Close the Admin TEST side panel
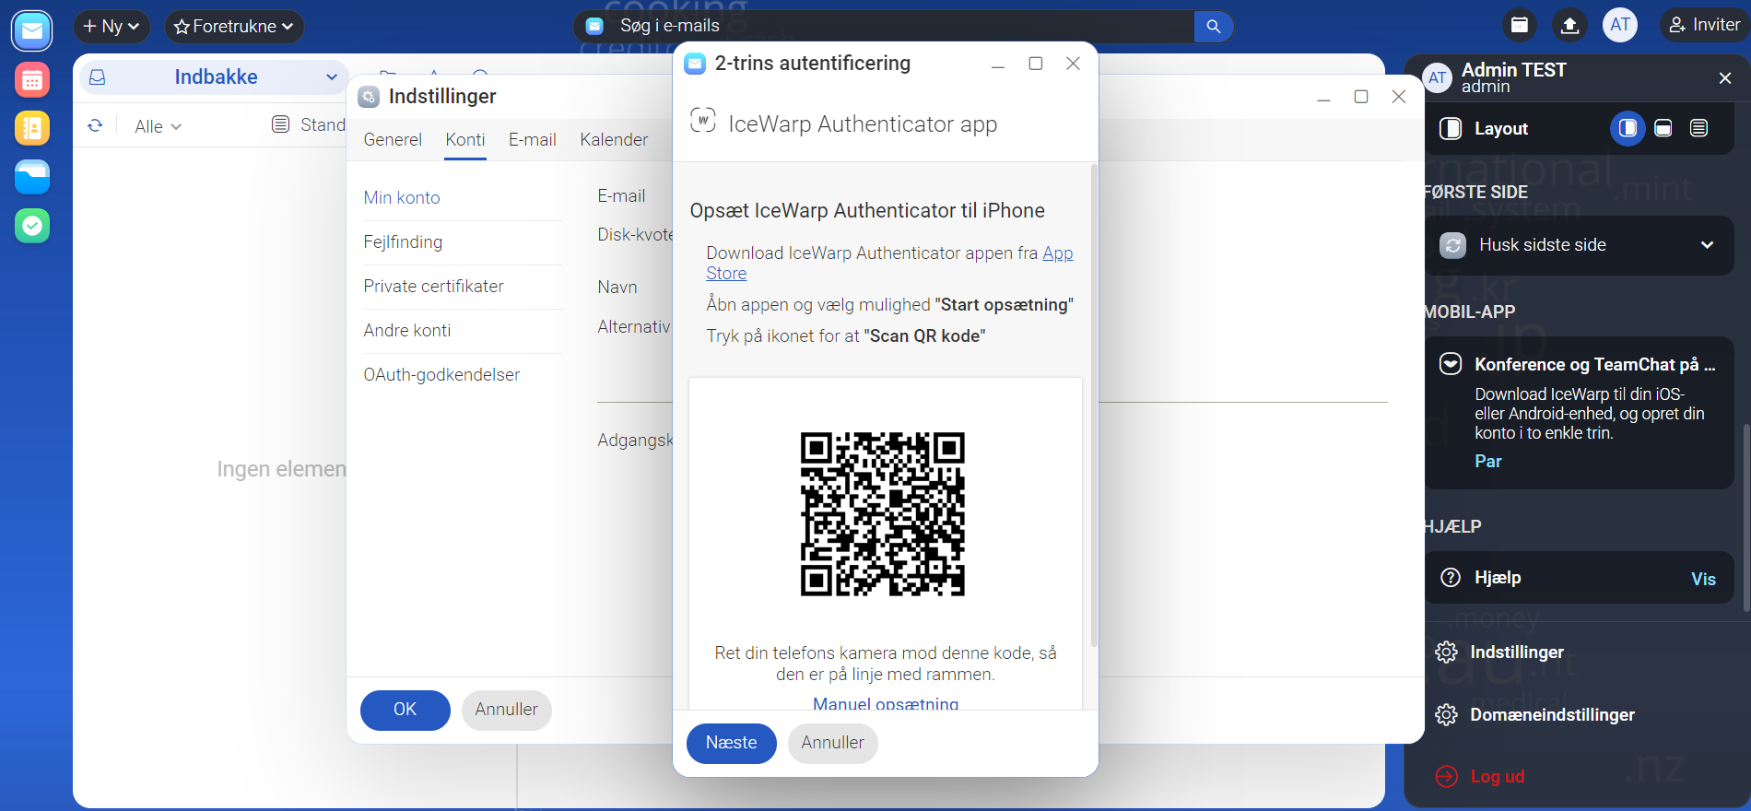The width and height of the screenshot is (1751, 811). point(1725,78)
